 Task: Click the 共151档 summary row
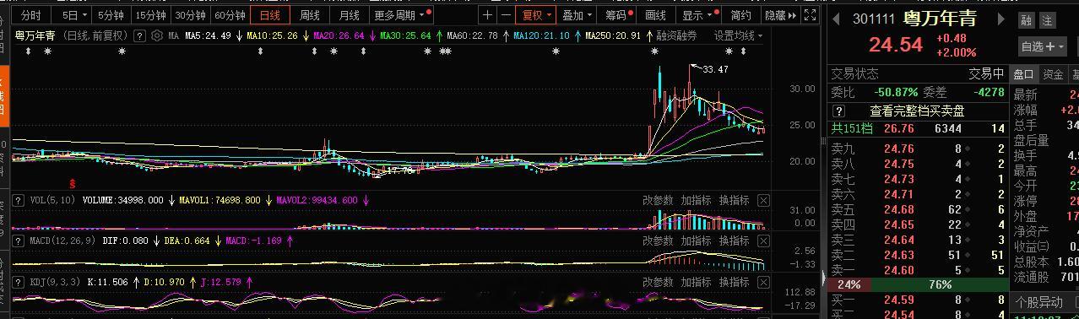click(x=918, y=129)
